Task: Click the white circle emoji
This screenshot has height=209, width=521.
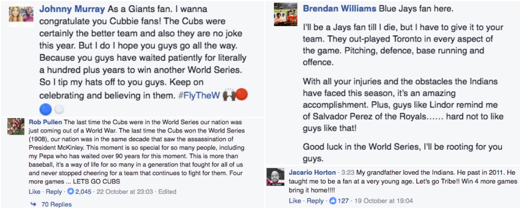Action: [x=59, y=109]
